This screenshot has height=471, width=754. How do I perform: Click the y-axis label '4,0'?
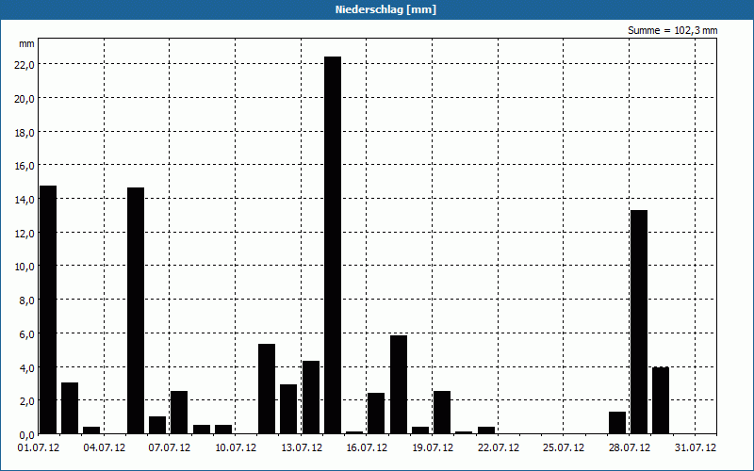click(x=26, y=367)
